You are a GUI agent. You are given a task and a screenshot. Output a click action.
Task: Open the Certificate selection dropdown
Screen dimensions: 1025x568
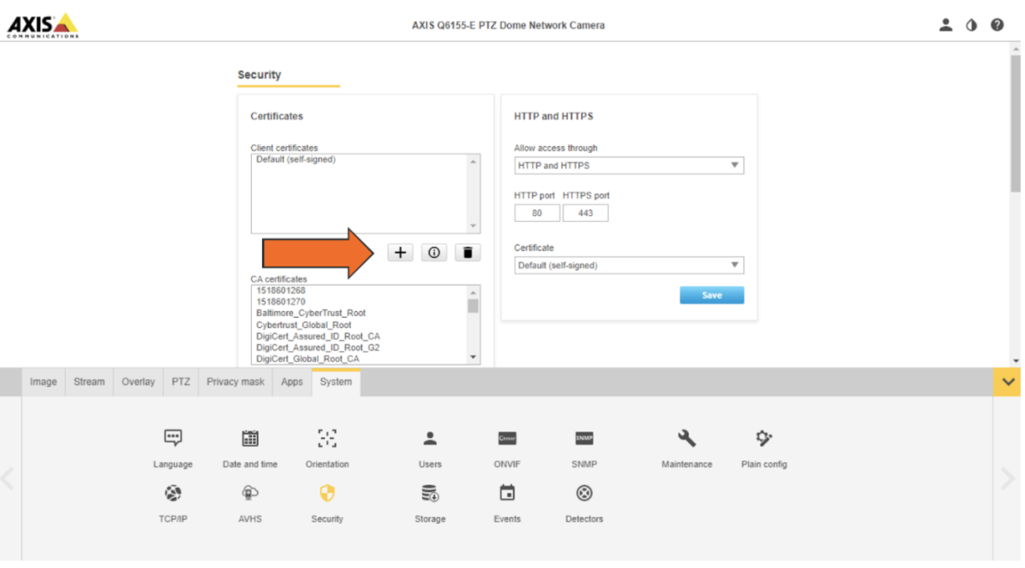629,265
